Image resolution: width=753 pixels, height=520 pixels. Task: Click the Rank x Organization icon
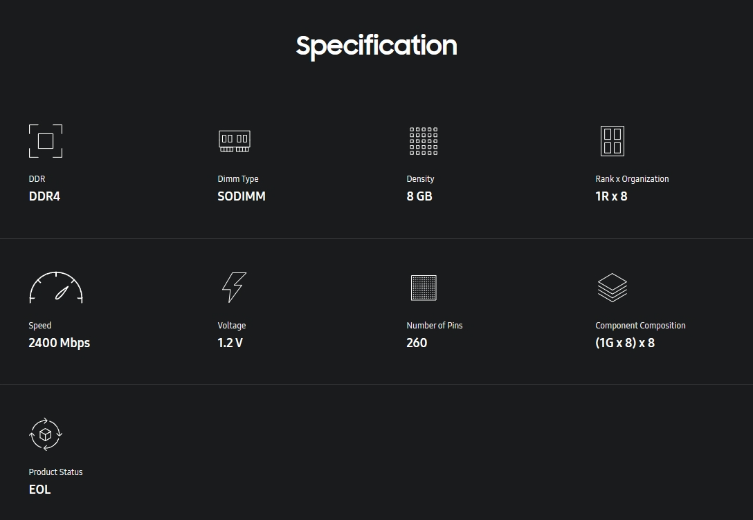tap(613, 141)
